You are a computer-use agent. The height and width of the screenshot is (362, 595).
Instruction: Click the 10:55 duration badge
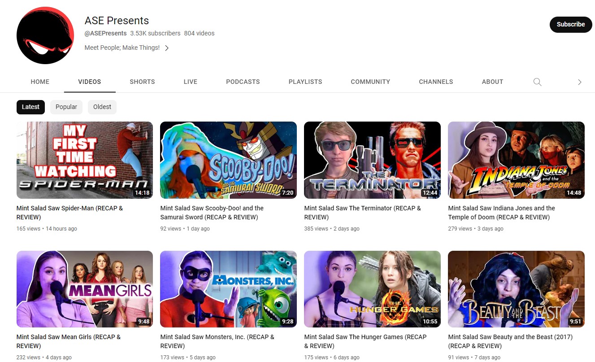430,322
